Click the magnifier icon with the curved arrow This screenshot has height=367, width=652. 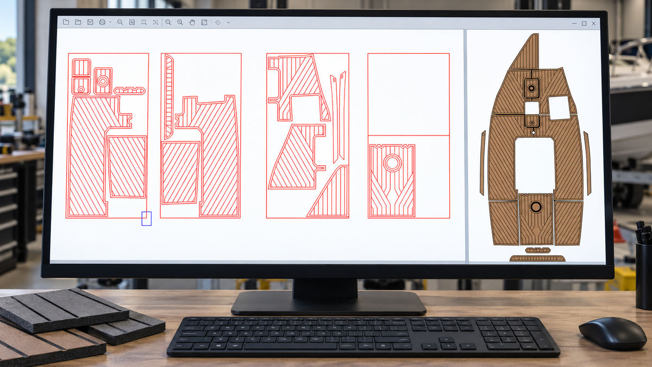click(144, 22)
